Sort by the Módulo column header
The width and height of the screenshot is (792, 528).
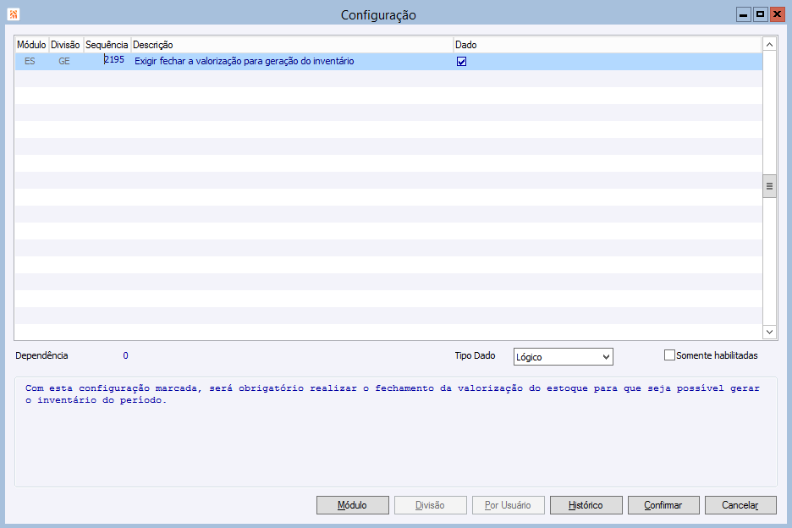coord(32,45)
